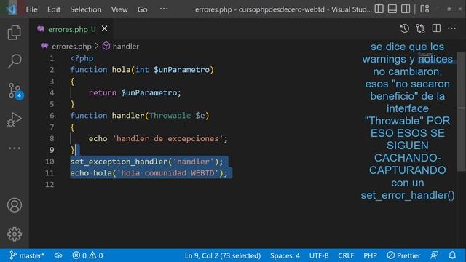Click the '<?php' opening tag
466x262 pixels.
[x=82, y=58]
